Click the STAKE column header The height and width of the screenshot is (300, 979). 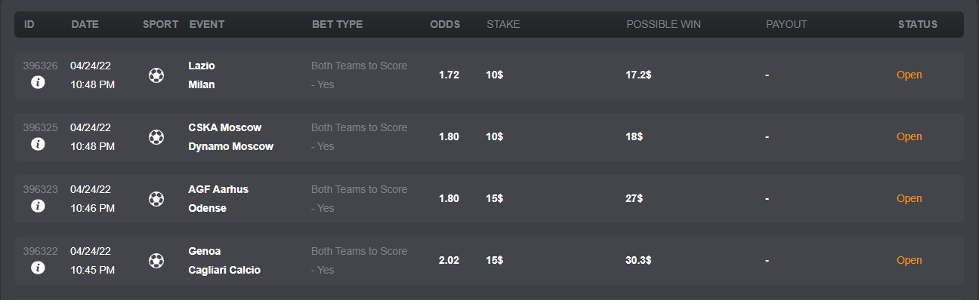point(503,24)
